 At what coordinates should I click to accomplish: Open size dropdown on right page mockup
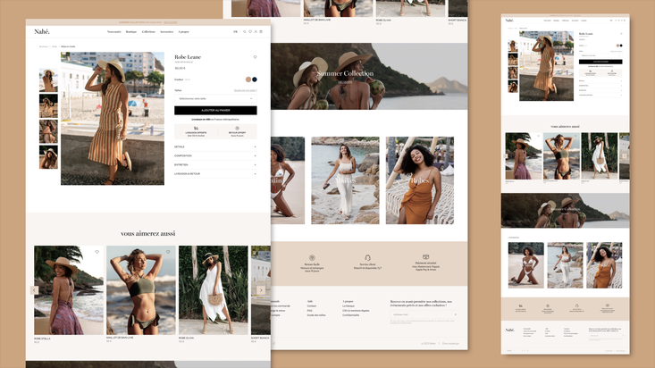pyautogui.click(x=600, y=55)
